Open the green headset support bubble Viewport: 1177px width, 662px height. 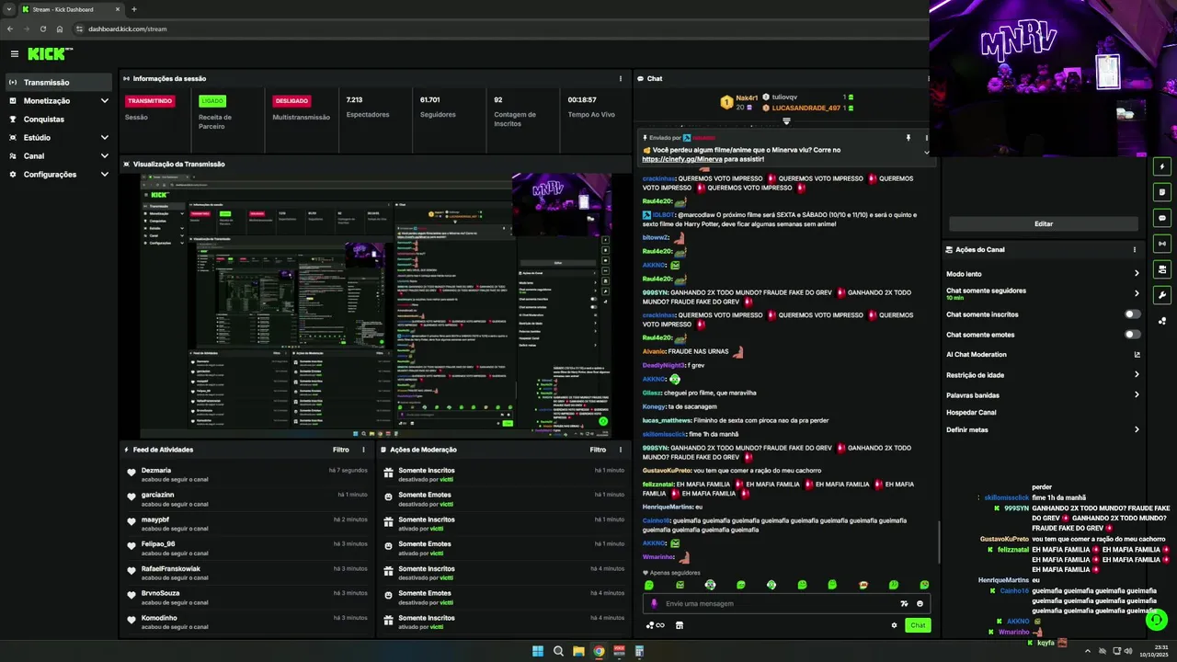tap(1157, 620)
